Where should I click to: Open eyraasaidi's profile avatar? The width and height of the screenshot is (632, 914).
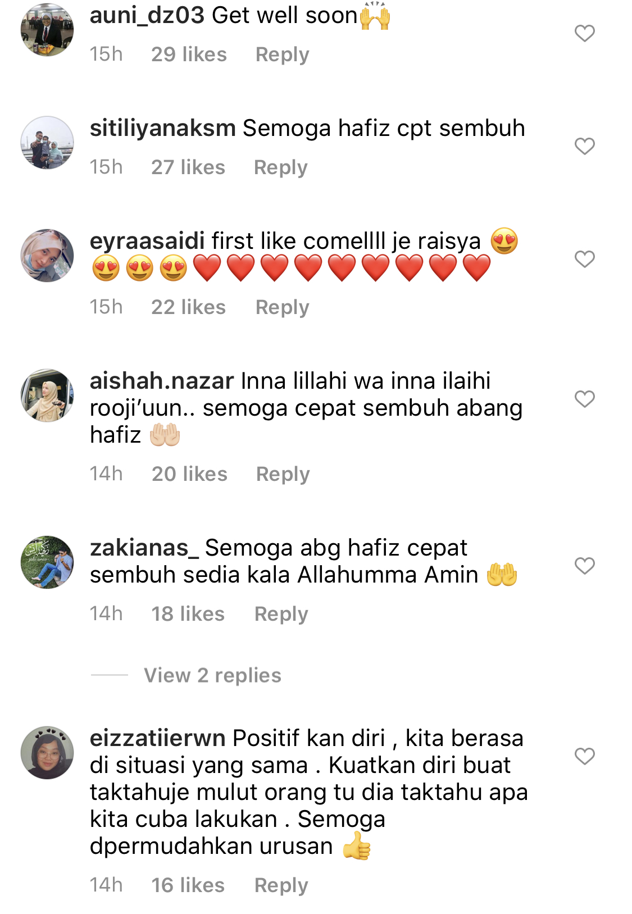pyautogui.click(x=47, y=256)
